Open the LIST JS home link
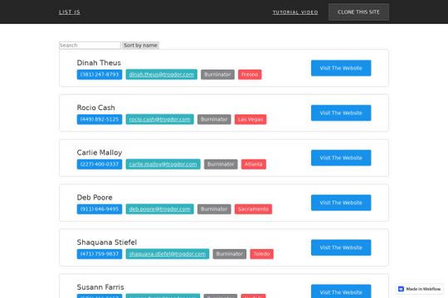This screenshot has height=298, width=448. pos(70,12)
